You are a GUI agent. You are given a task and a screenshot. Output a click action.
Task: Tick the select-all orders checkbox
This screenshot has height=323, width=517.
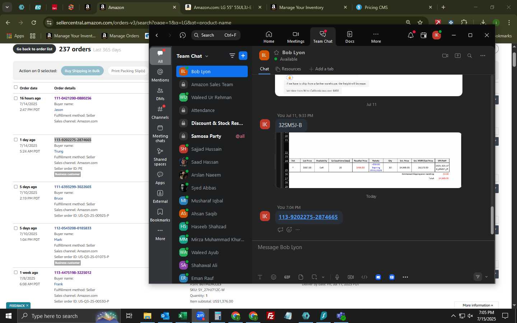[x=16, y=87]
